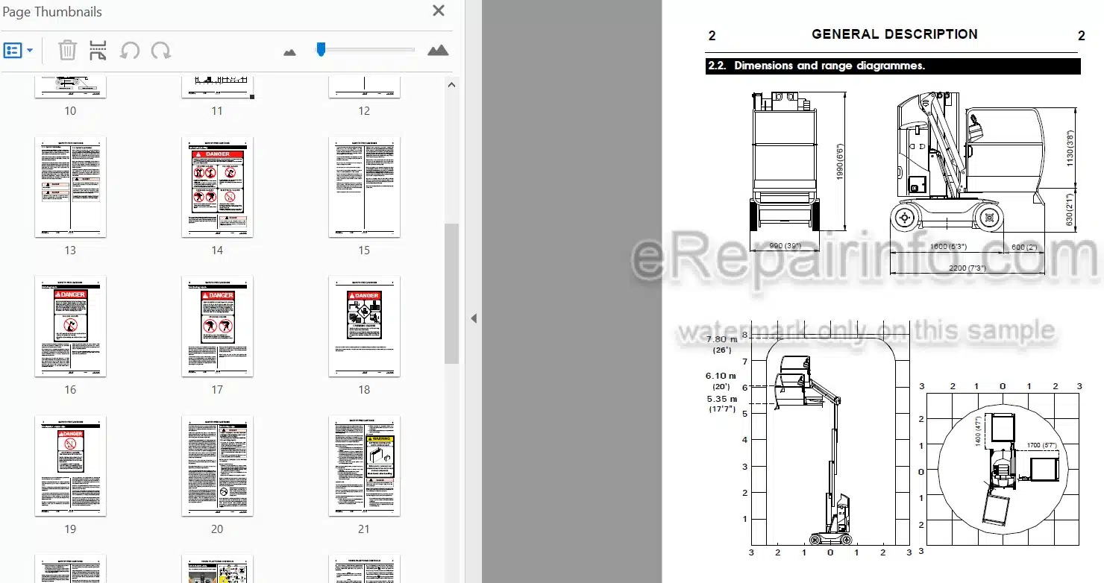Open page 21 warning thumbnail

364,465
